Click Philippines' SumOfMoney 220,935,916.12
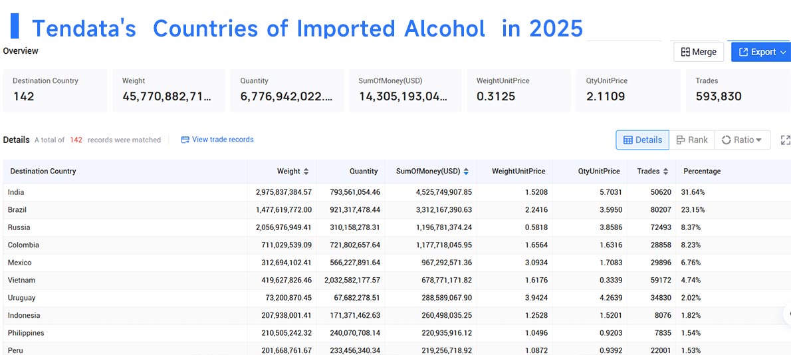Screen dimensions: 791x355 click(x=444, y=333)
